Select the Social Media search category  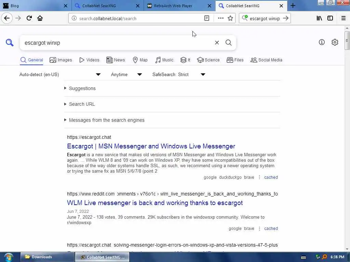(266, 60)
